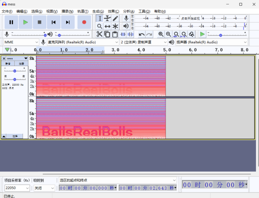The image size is (259, 198).
Task: Select the Time Shift tool
Action: [x=107, y=26]
